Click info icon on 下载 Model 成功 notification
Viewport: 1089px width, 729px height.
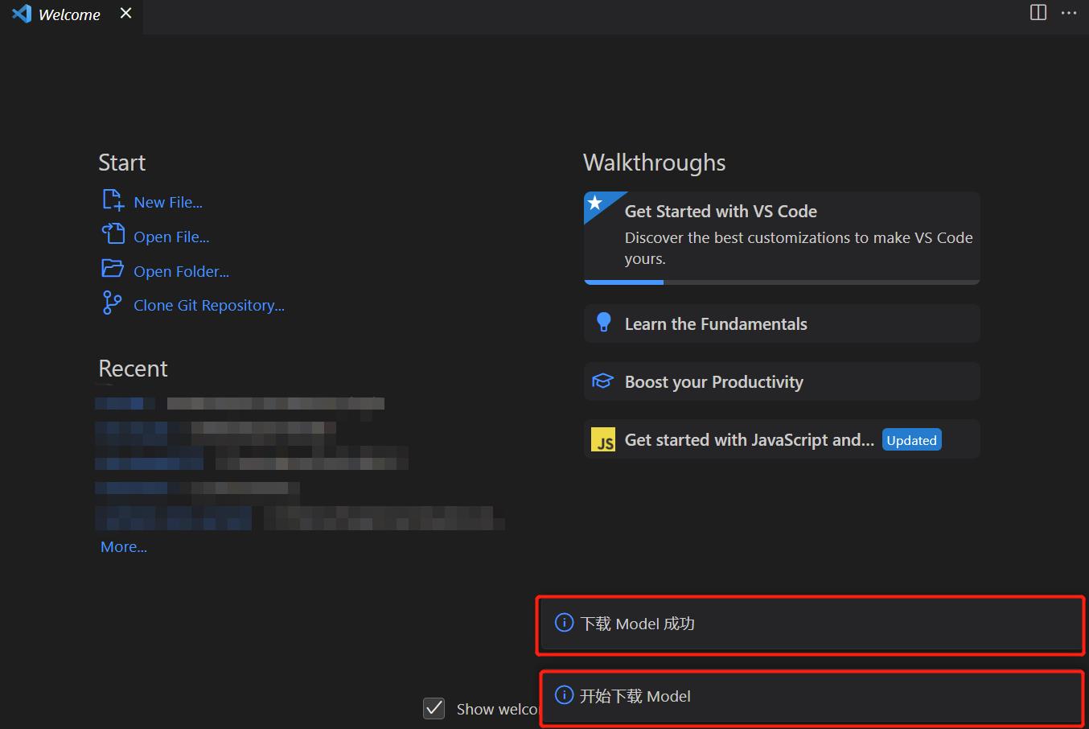tap(565, 623)
